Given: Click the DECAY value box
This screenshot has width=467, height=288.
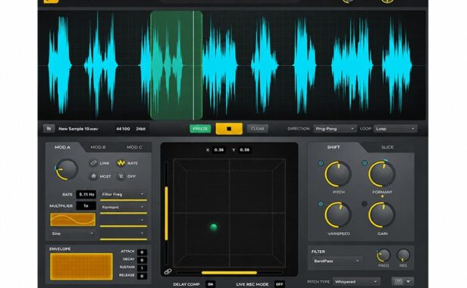Looking at the screenshot, I should (x=142, y=260).
